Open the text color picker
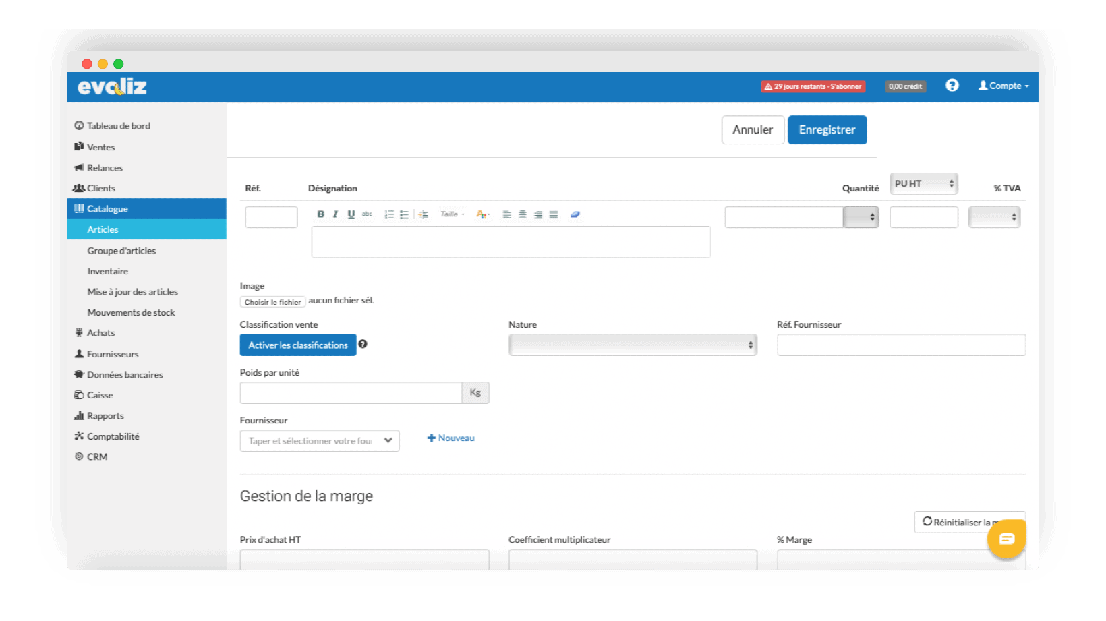Screen dimensions: 1106x621 click(x=483, y=214)
